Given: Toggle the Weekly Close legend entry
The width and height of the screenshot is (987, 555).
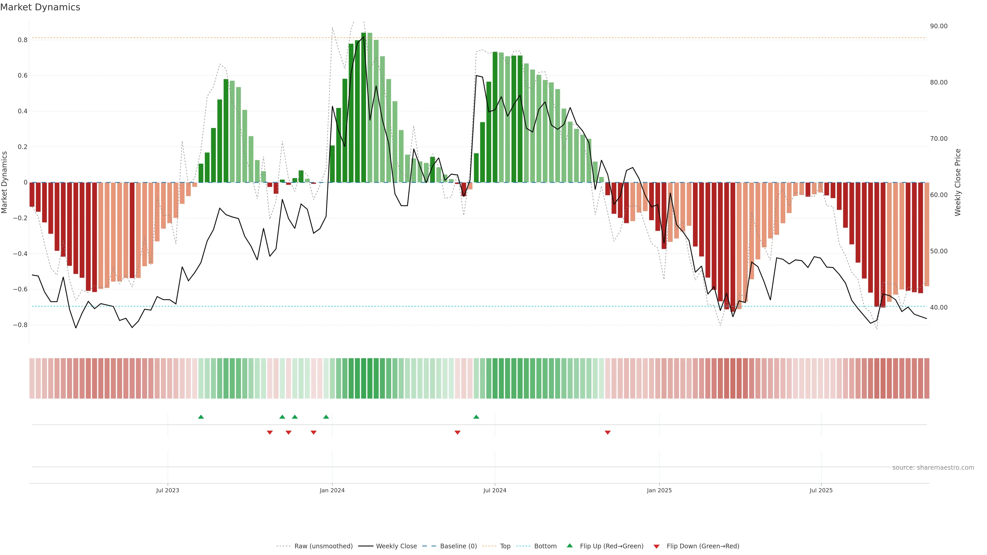Looking at the screenshot, I should pos(396,546).
